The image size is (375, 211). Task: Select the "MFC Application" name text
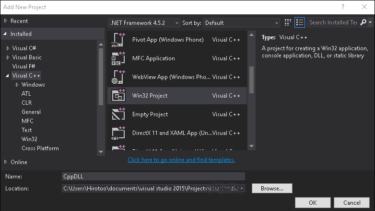[x=153, y=58]
